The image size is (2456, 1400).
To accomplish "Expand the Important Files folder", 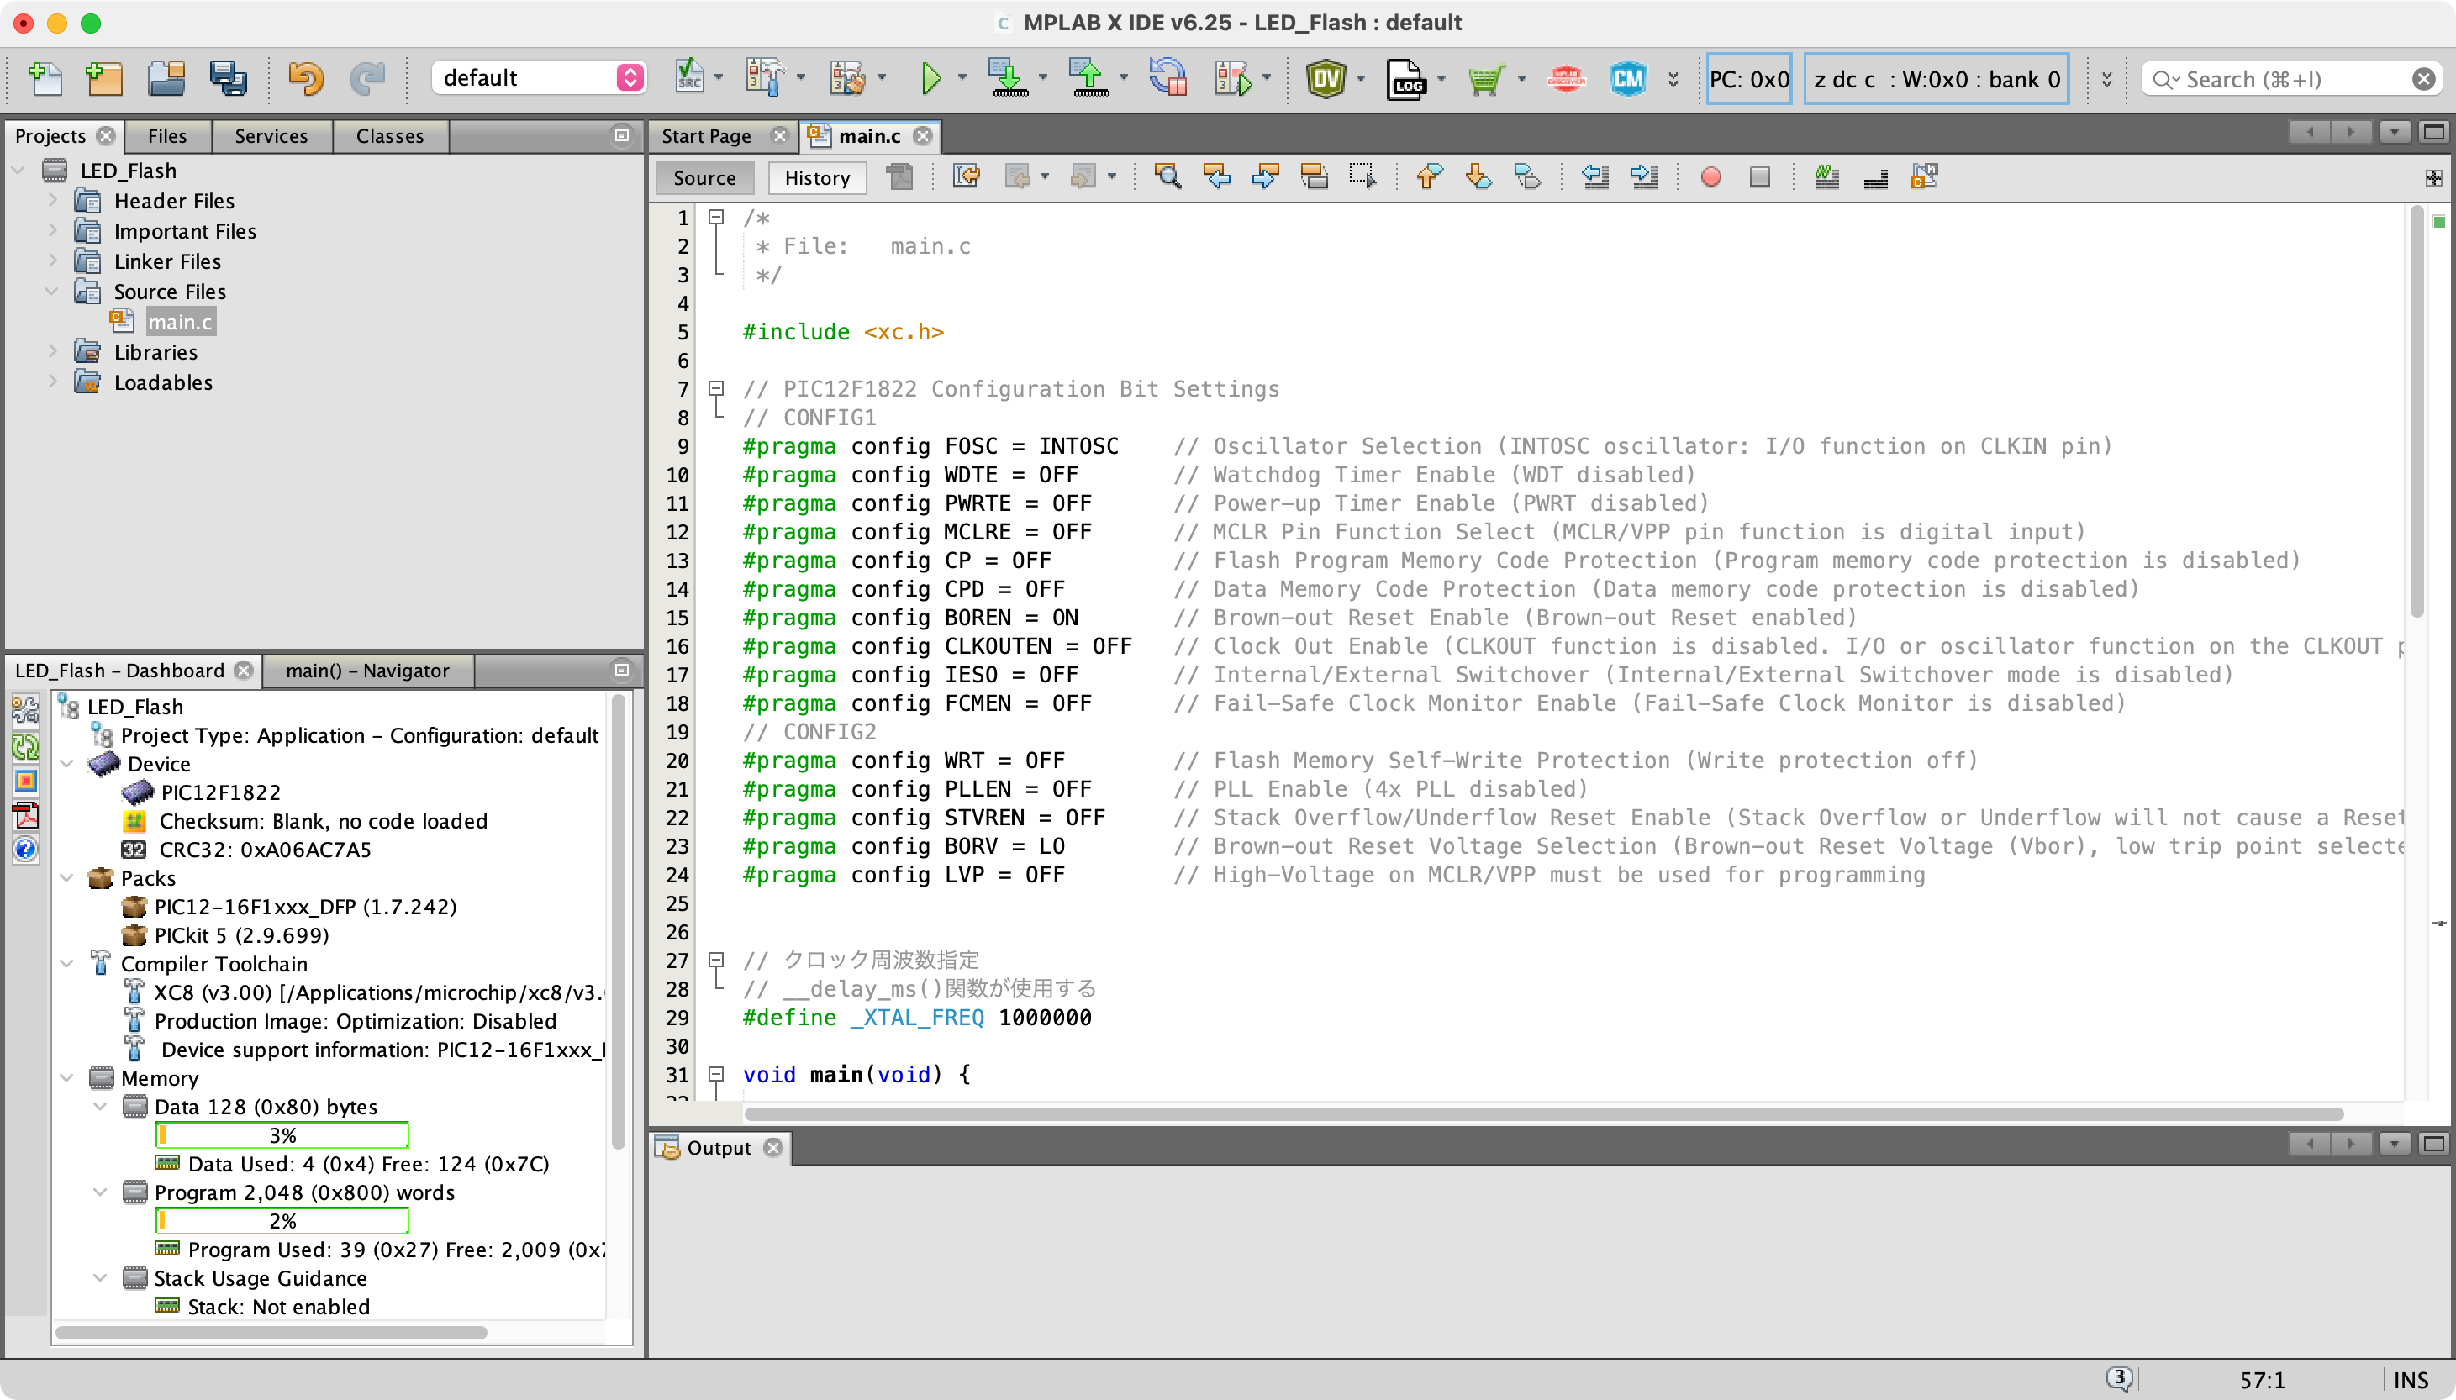I will 53,232.
